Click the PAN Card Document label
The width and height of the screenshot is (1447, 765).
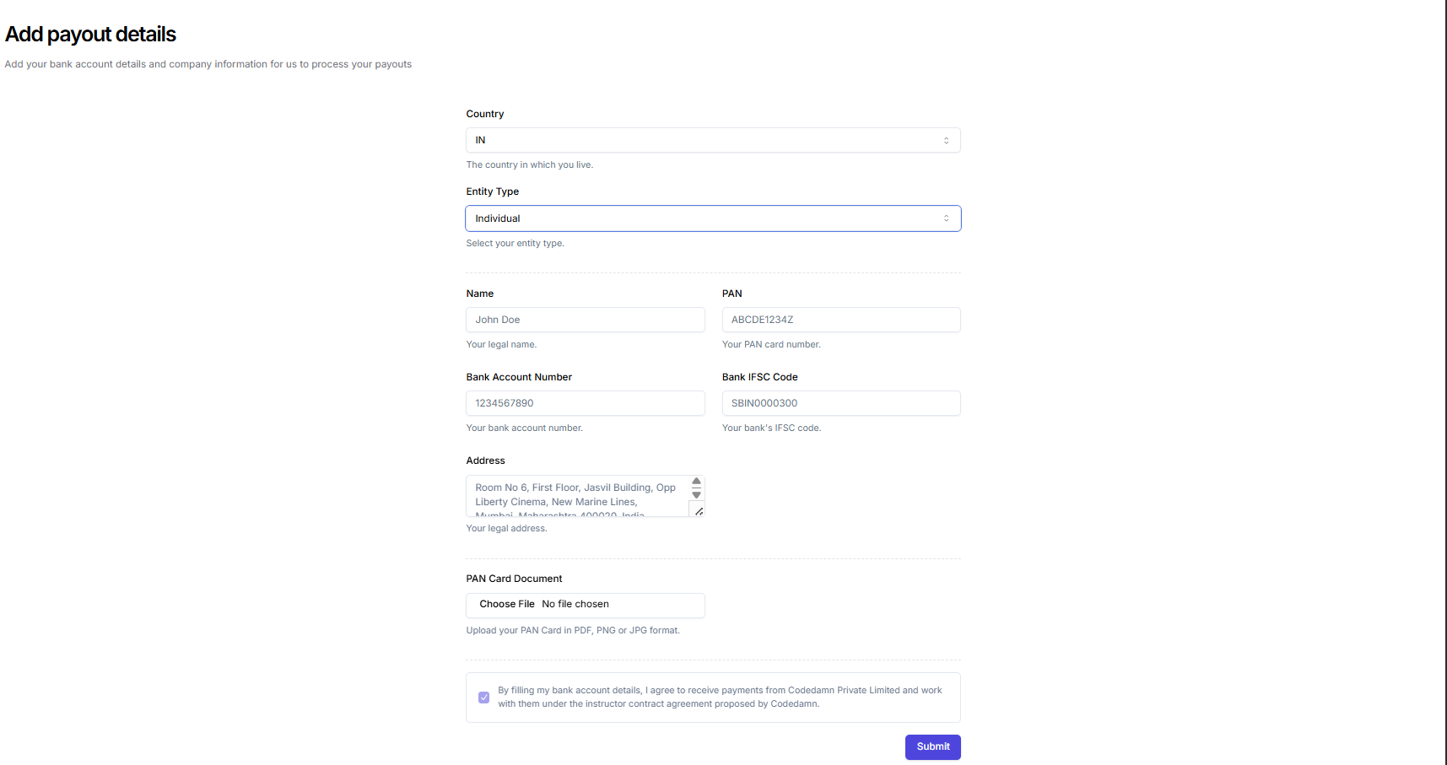(514, 579)
